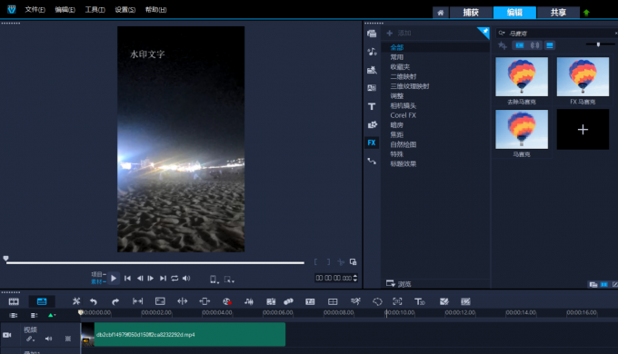Adjust the thumbnail size slider
Viewport: 618px width, 354px height.
pos(598,44)
